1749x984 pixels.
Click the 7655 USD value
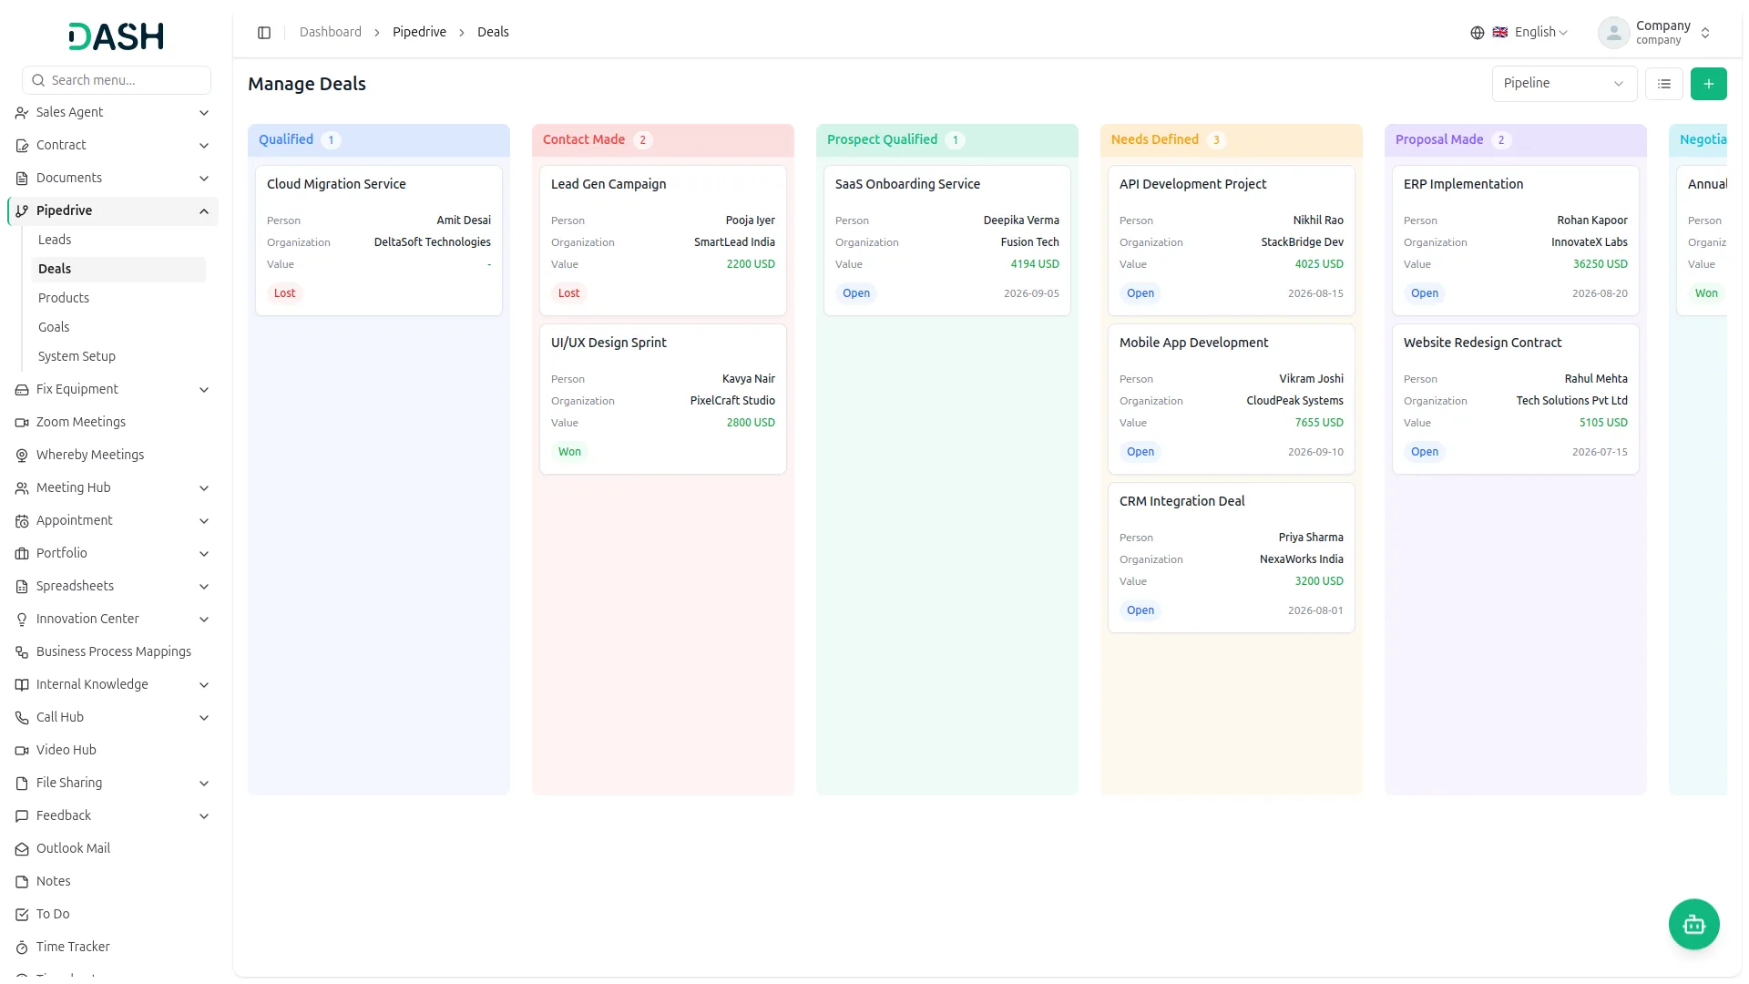pos(1318,423)
